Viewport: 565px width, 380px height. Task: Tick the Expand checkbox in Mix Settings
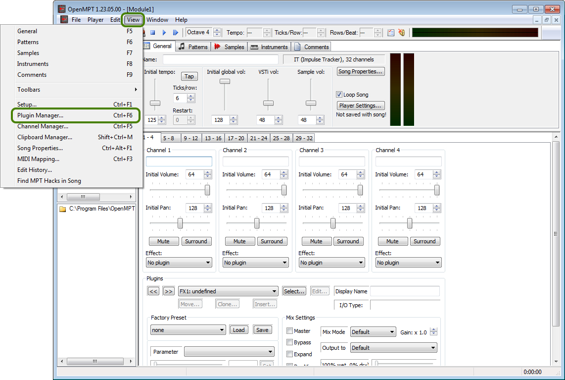pos(289,354)
